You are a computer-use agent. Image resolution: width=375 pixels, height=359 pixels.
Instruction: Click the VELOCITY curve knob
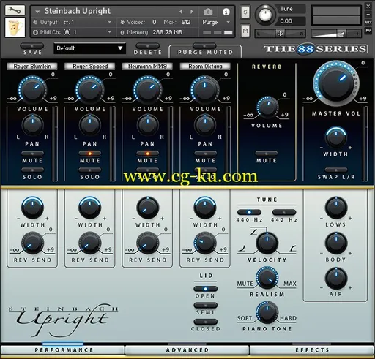pyautogui.click(x=267, y=243)
